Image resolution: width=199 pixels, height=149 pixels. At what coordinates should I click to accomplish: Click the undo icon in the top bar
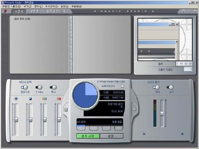(183, 12)
